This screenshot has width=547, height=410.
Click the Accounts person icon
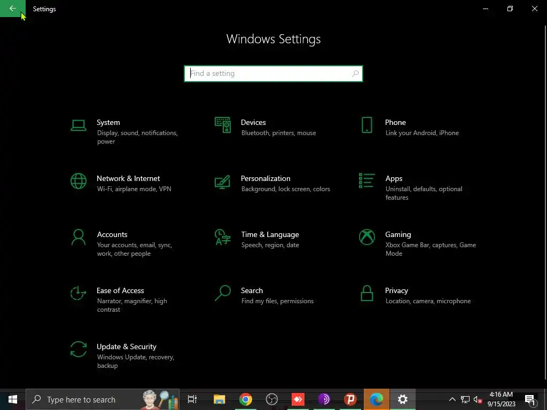(x=78, y=238)
